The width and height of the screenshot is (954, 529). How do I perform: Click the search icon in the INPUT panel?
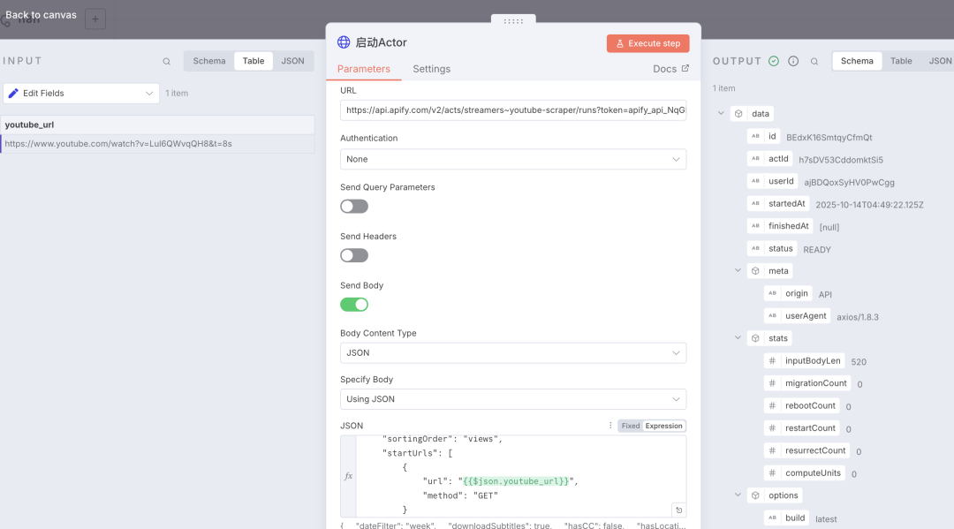(x=166, y=62)
